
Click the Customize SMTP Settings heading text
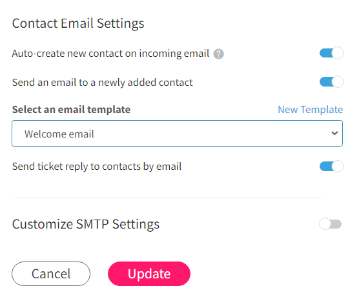tap(86, 224)
